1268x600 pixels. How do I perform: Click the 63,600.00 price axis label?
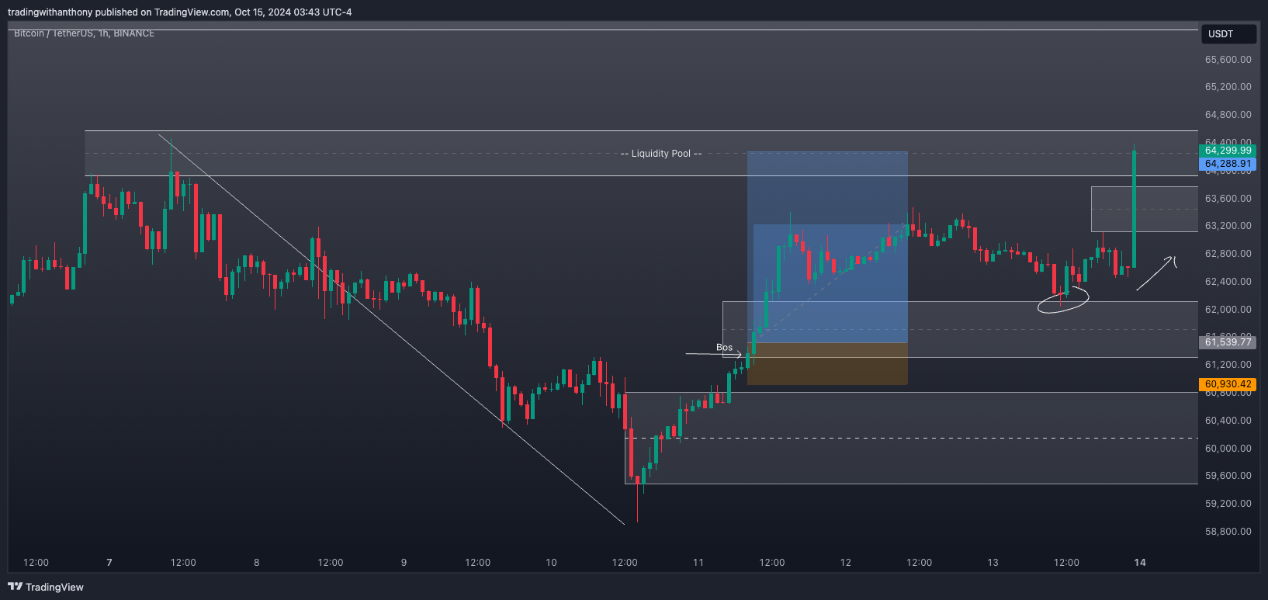pos(1228,198)
